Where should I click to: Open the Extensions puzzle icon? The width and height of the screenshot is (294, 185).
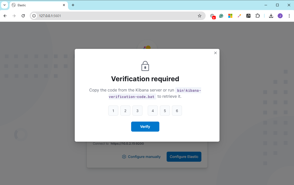pyautogui.click(x=258, y=16)
